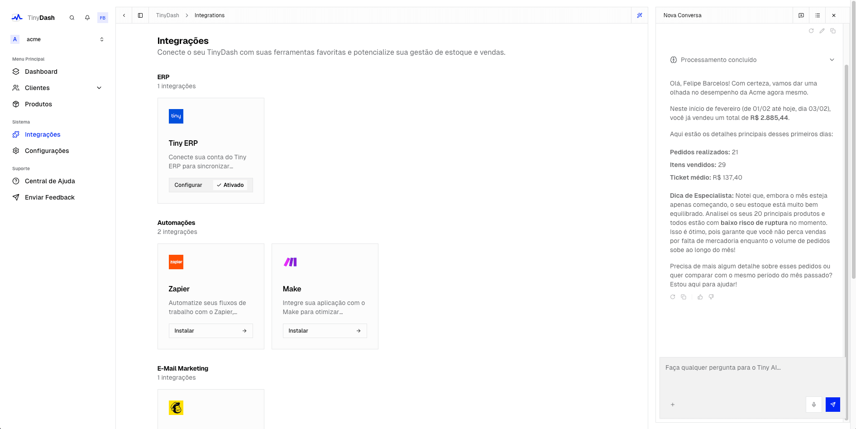The width and height of the screenshot is (856, 429).
Task: Start a new chat in the chat header
Action: 801,15
